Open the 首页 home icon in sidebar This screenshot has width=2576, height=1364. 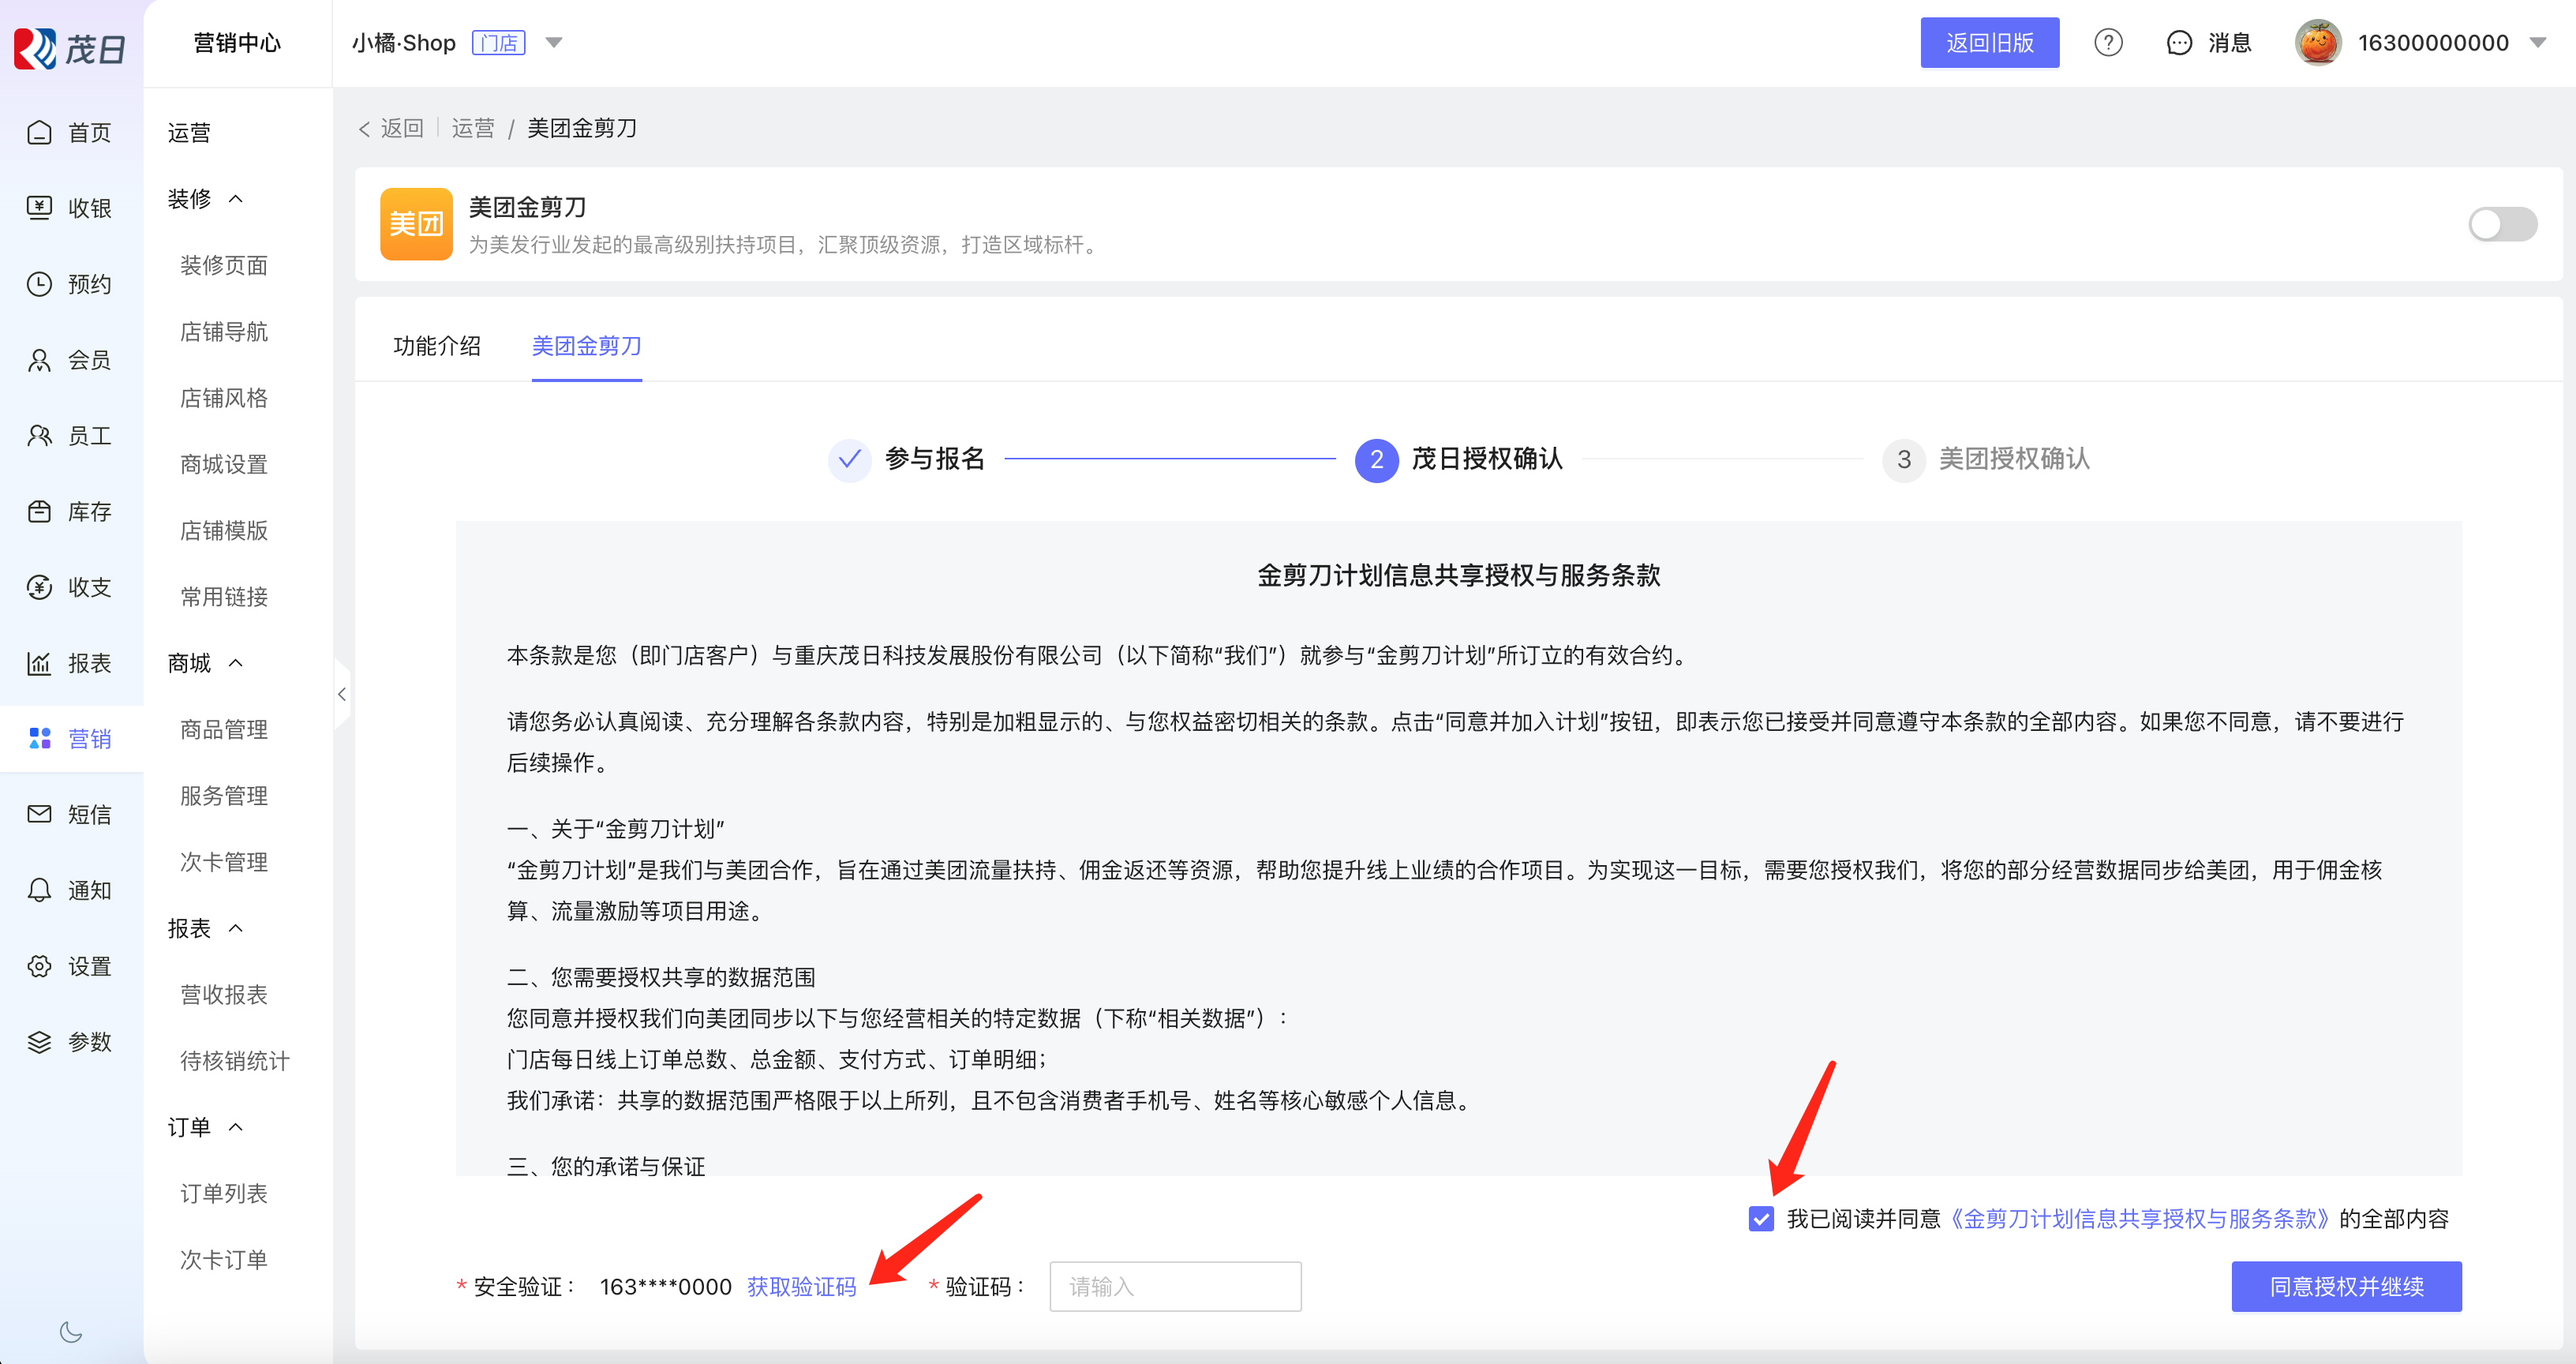(x=39, y=132)
